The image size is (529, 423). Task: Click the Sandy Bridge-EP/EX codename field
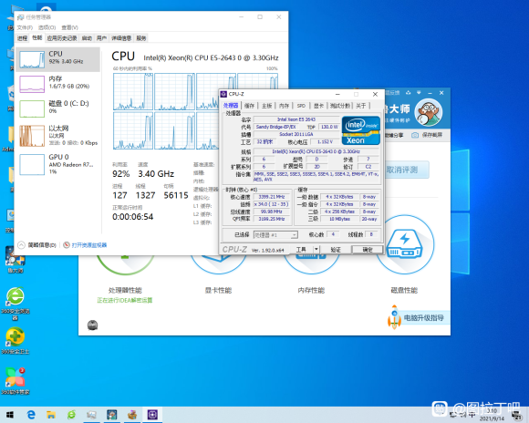tap(275, 127)
